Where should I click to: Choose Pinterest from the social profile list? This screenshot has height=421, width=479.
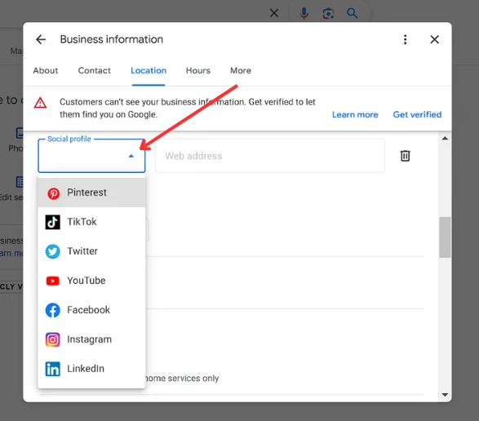click(91, 193)
